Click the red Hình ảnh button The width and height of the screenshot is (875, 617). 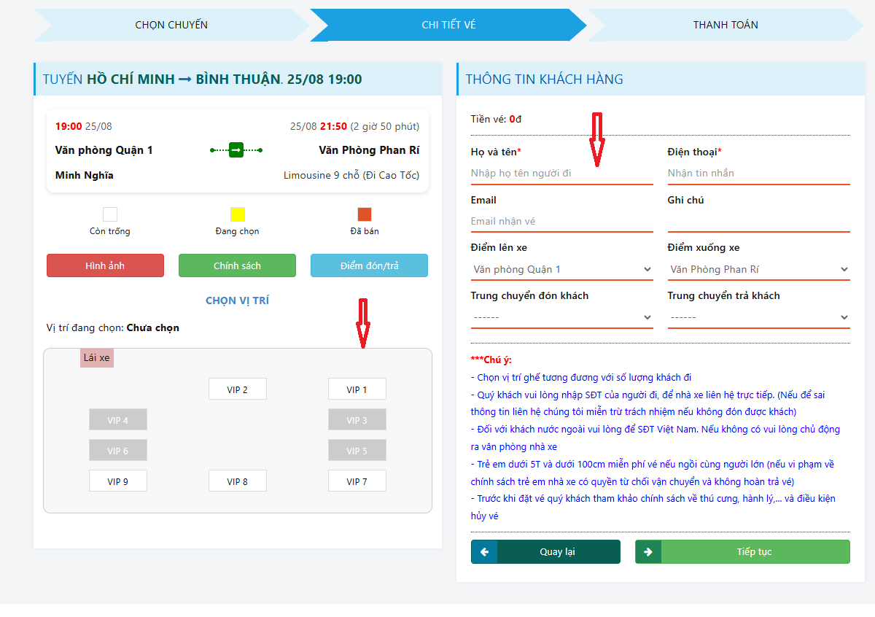coord(105,266)
